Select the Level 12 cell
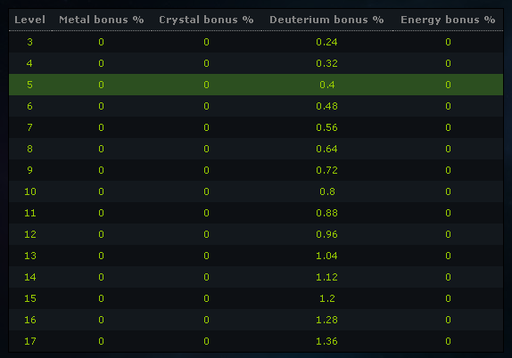512x358 pixels. (x=30, y=234)
